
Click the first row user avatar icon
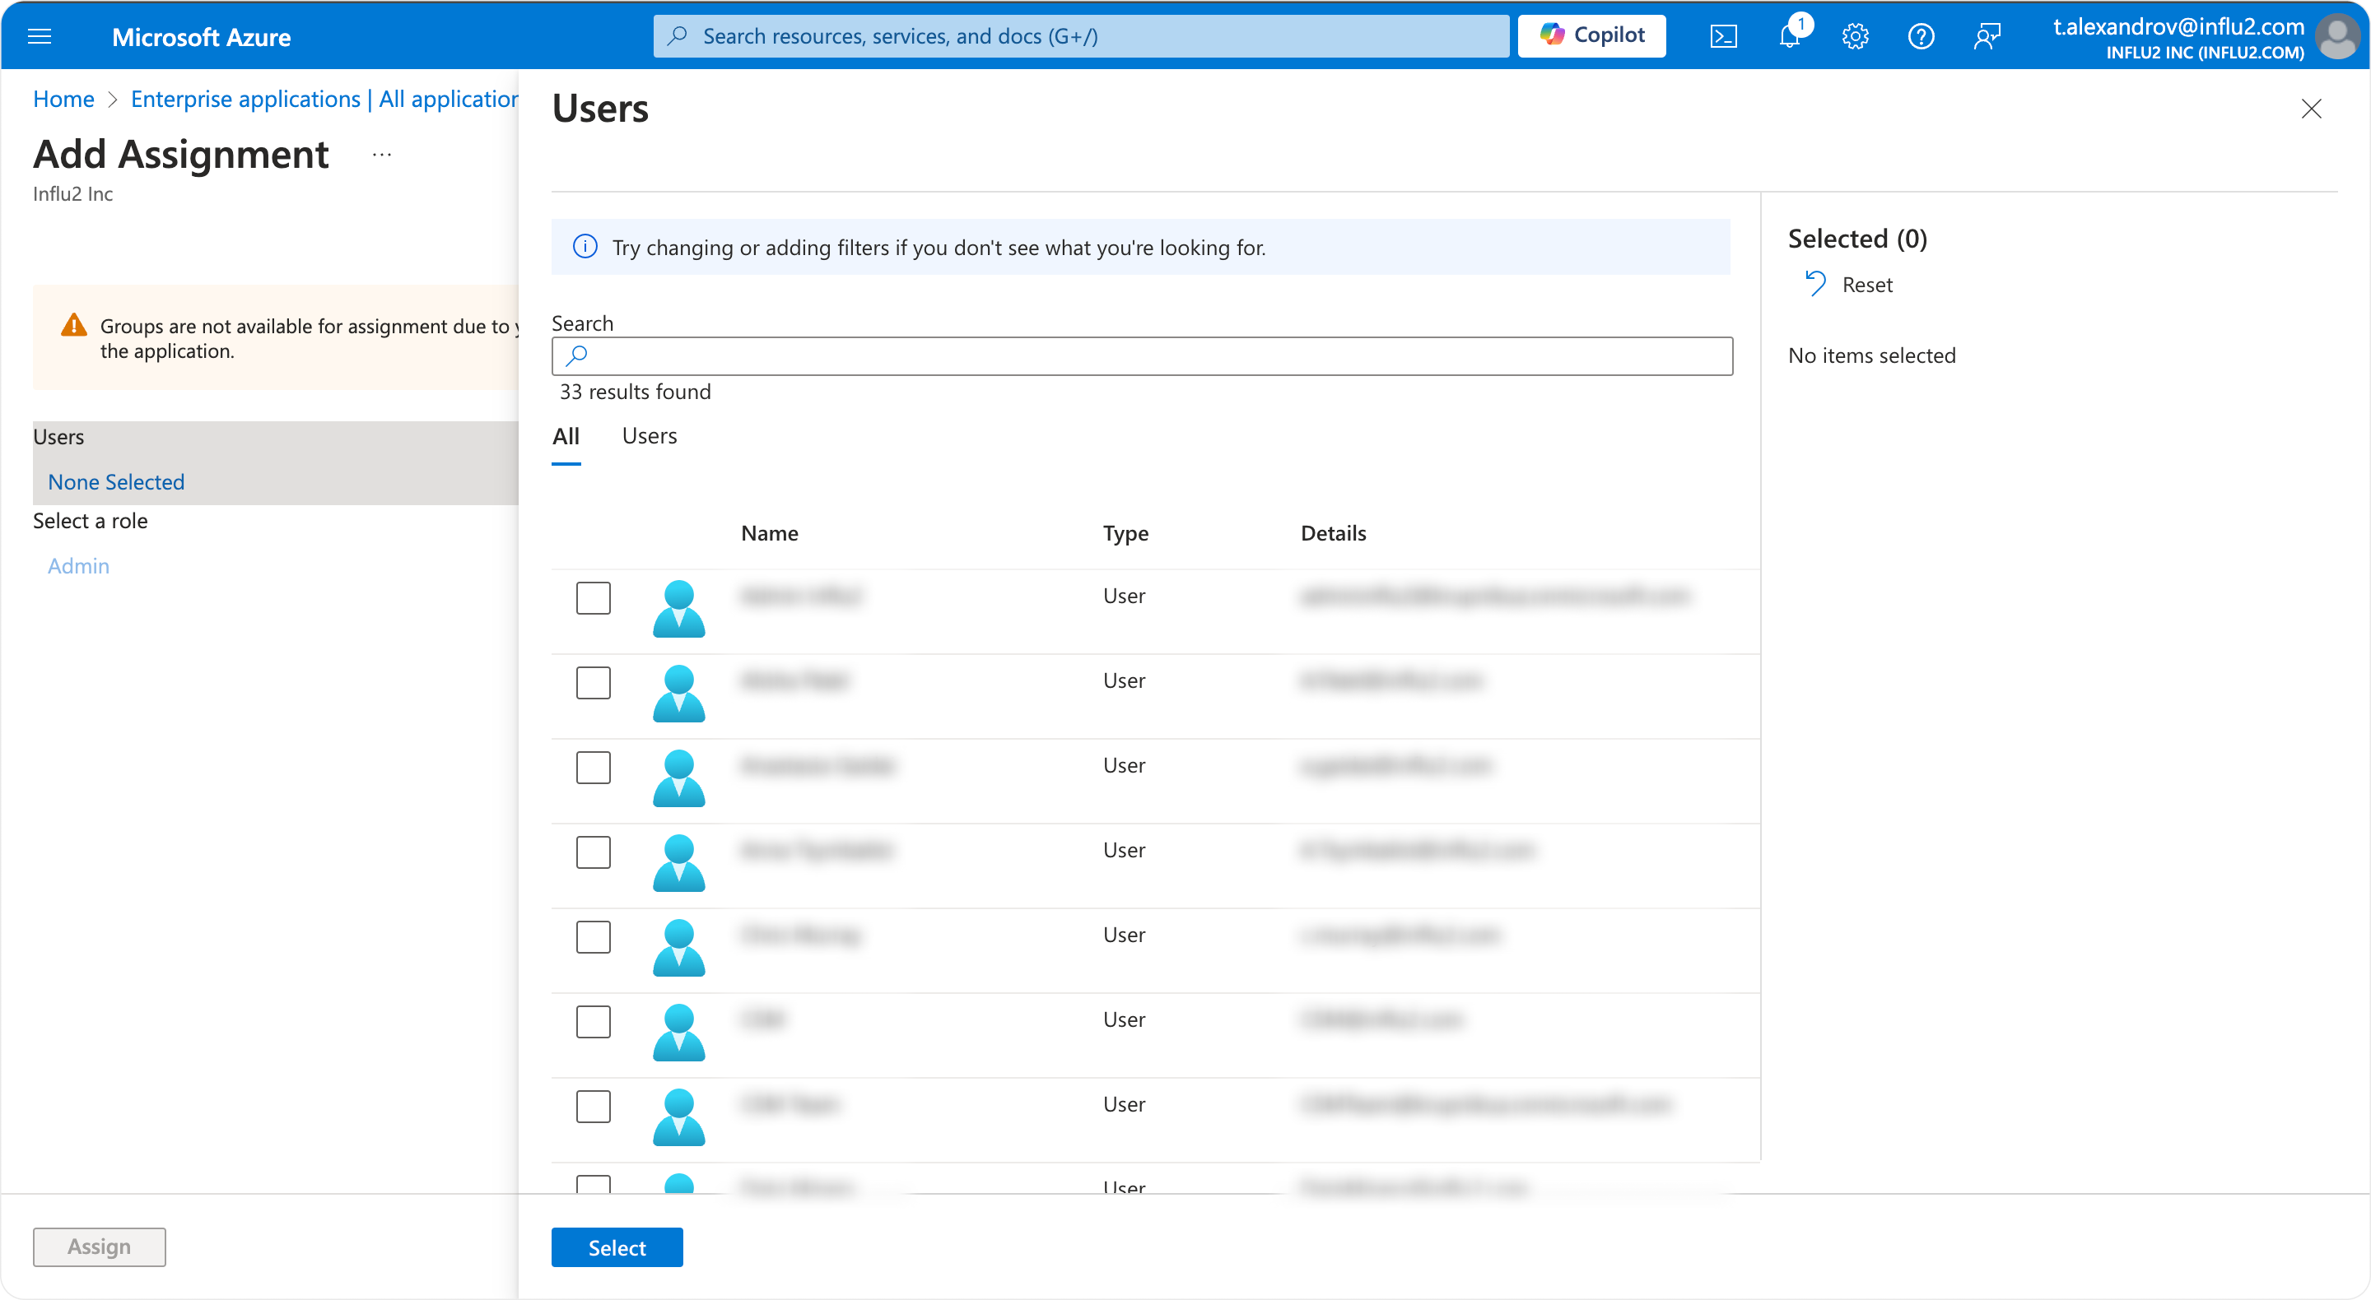point(678,609)
